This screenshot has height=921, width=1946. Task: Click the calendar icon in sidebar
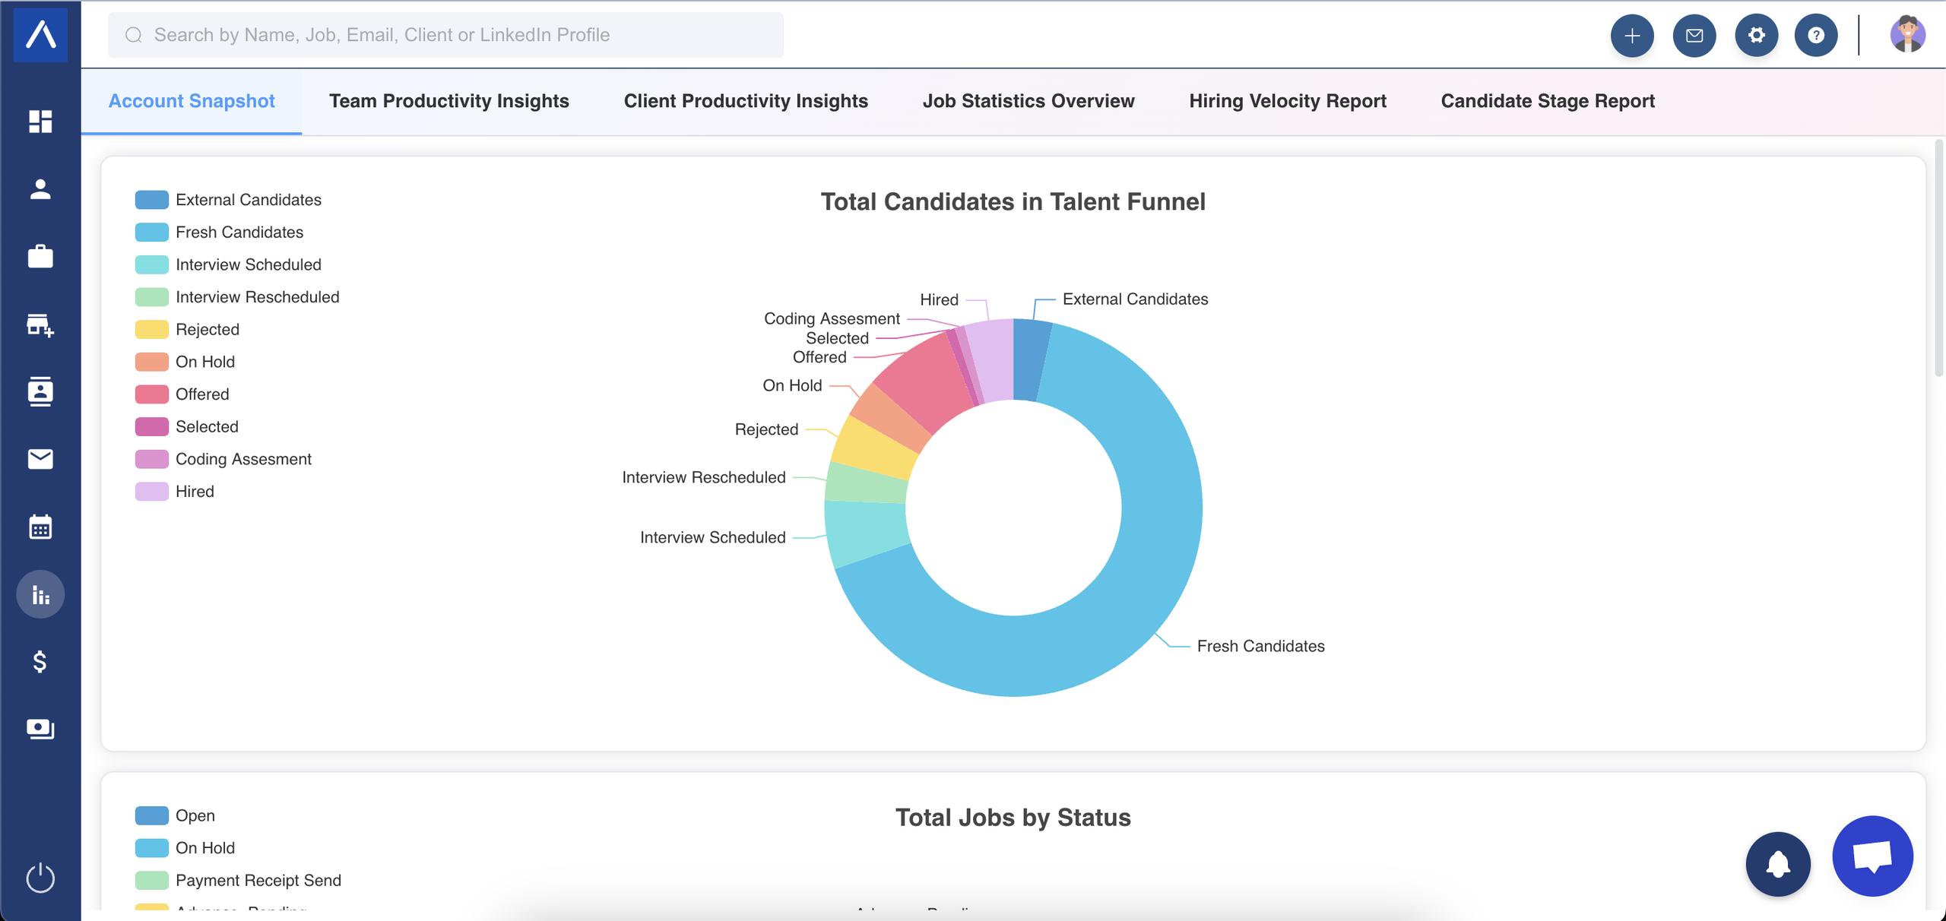(x=40, y=527)
